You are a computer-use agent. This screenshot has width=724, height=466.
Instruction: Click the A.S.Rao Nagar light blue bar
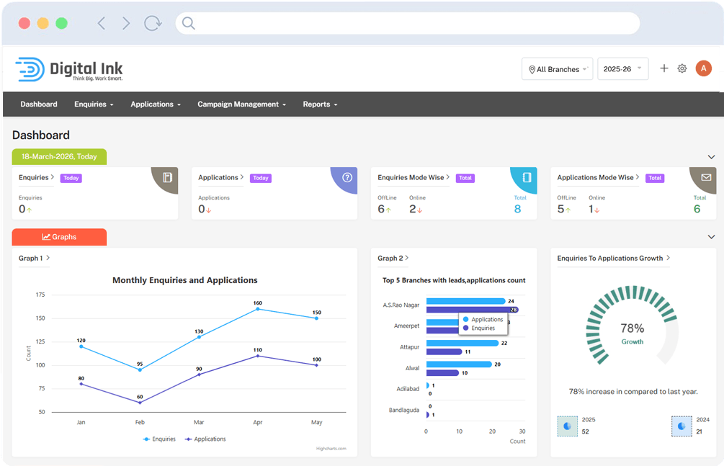[465, 301]
